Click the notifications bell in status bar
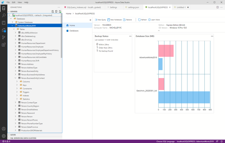The height and width of the screenshot is (143, 225). [221, 142]
